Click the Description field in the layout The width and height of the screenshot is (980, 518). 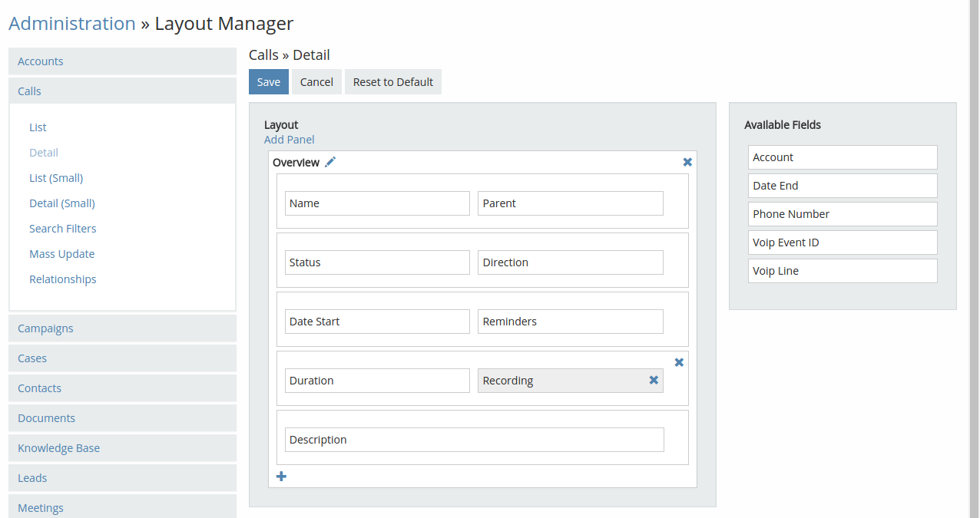[x=474, y=440]
